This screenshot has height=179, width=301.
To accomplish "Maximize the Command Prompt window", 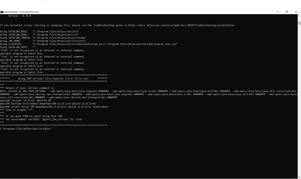I will (x=287, y=12).
